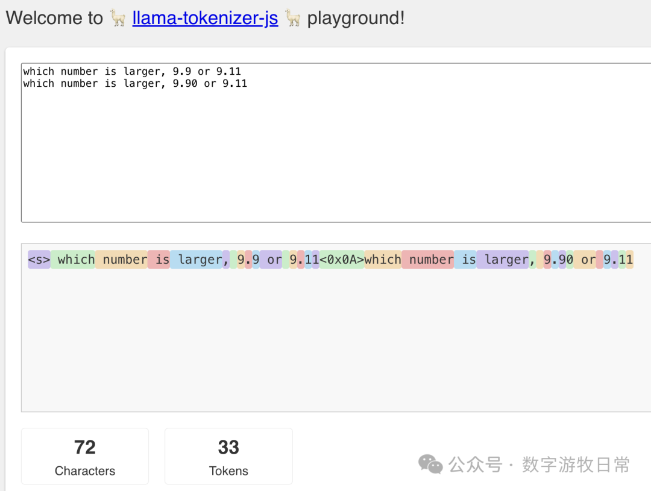Viewport: 651px width, 491px height.
Task: Click the green <0x0A> newline token
Action: [342, 260]
